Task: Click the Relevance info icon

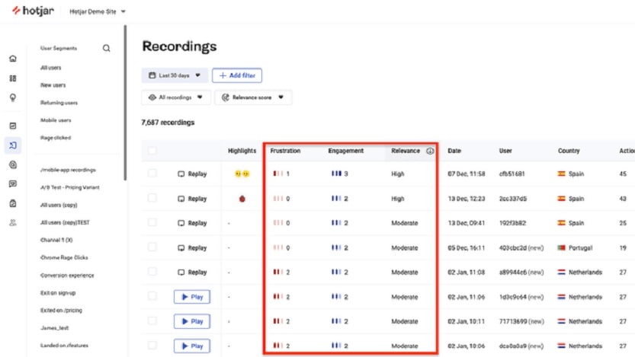Action: click(430, 151)
